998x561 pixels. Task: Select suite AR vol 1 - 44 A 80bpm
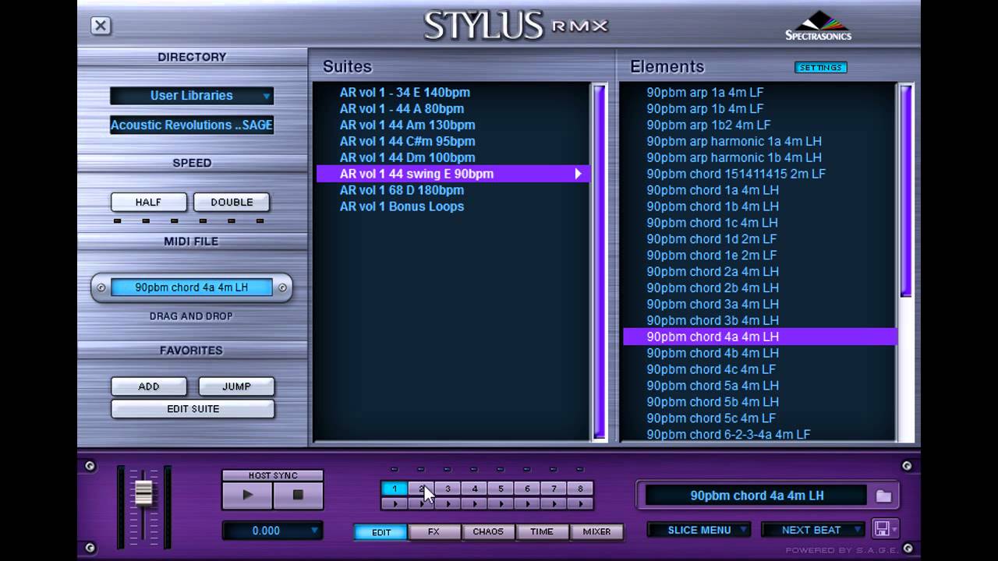(x=453, y=108)
